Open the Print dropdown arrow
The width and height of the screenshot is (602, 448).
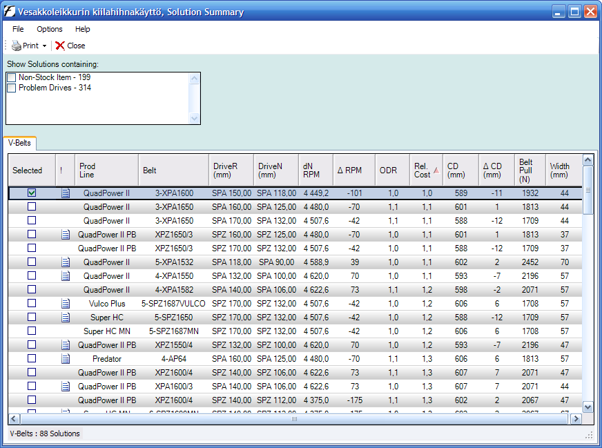pyautogui.click(x=45, y=46)
